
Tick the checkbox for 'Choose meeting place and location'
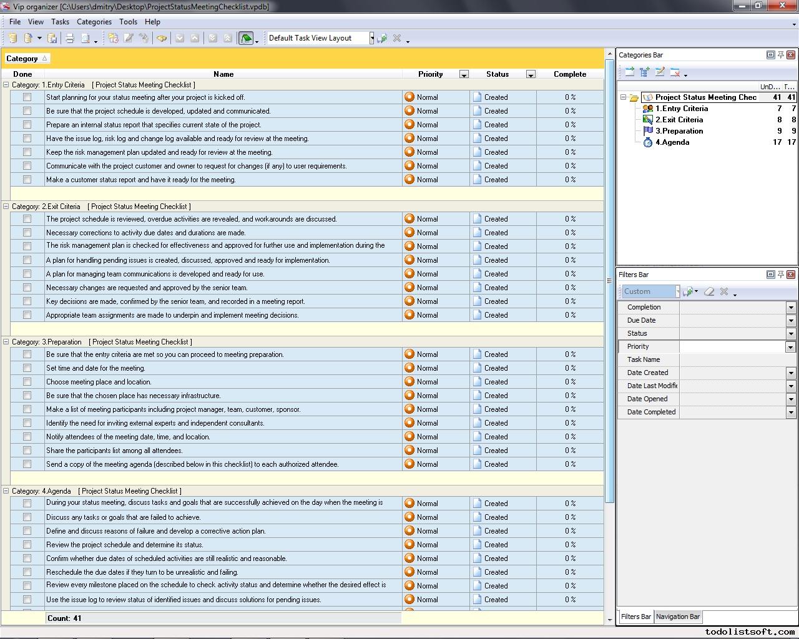(x=27, y=382)
